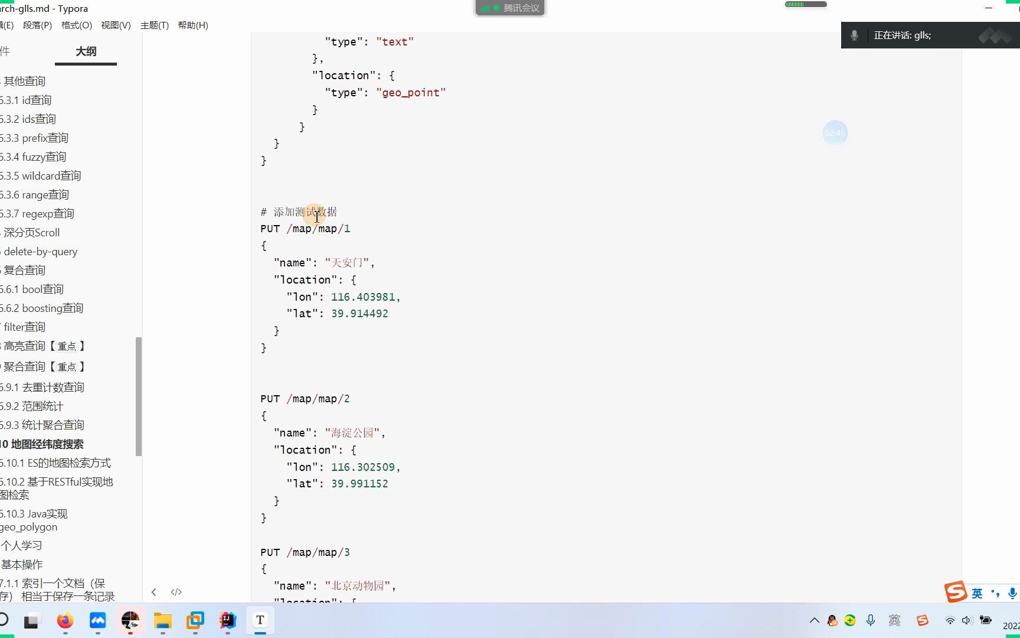Jump to 个人学习 outline entry
Screen dimensions: 1020x638
[21, 546]
